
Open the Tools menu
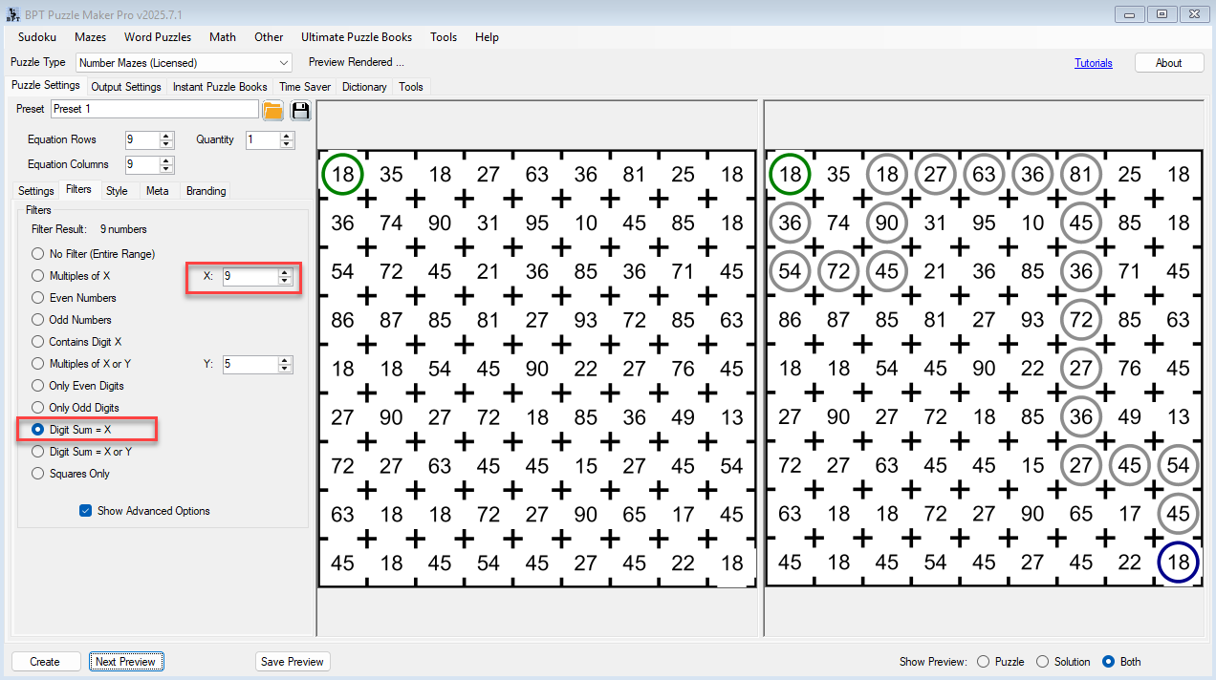coord(444,37)
